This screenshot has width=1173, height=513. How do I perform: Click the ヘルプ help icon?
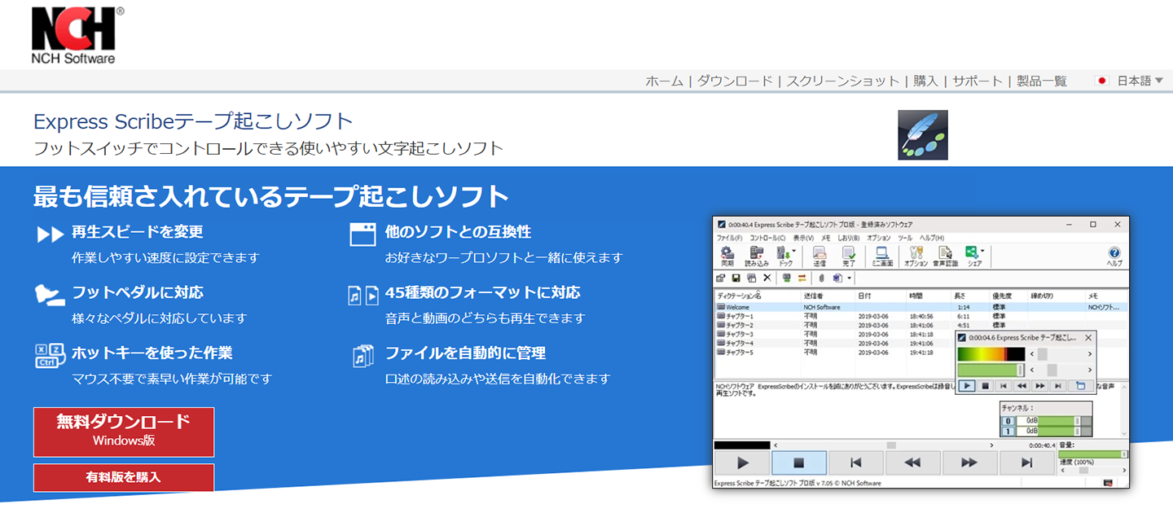click(1114, 253)
